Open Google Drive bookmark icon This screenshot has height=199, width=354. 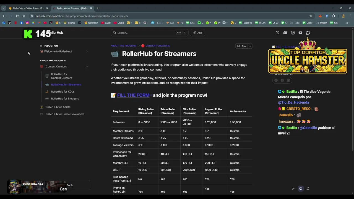click(33, 23)
